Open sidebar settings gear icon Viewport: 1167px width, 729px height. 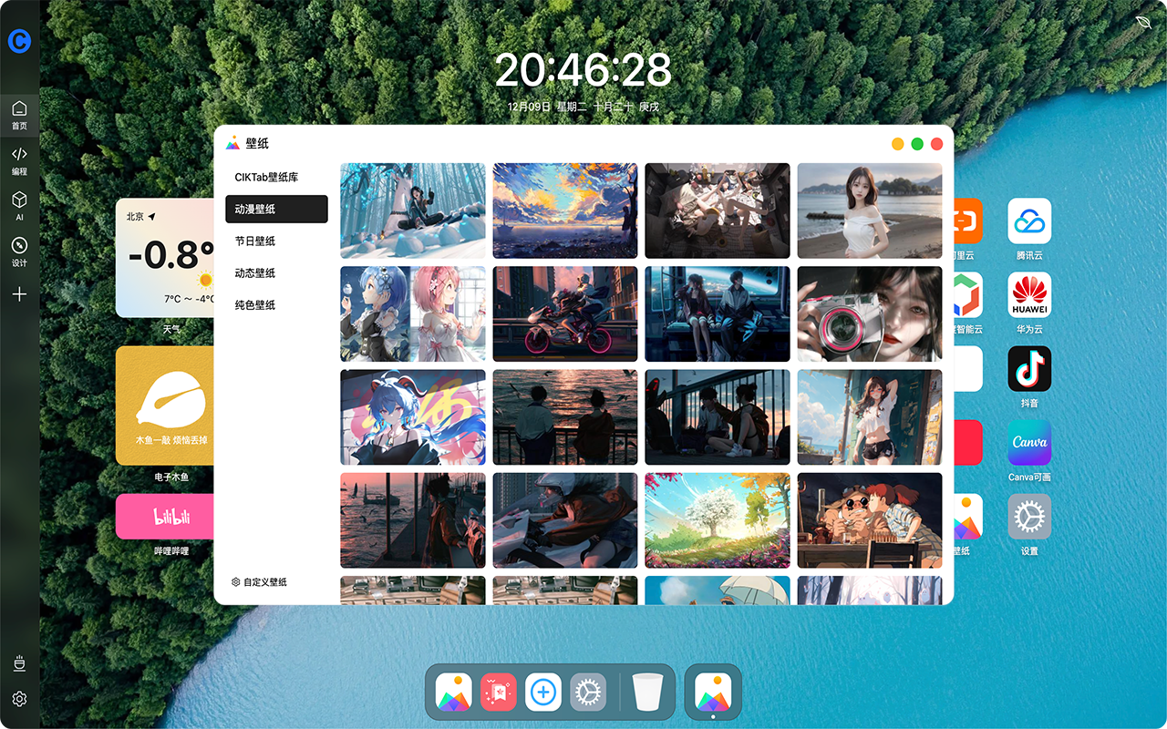pyautogui.click(x=19, y=699)
